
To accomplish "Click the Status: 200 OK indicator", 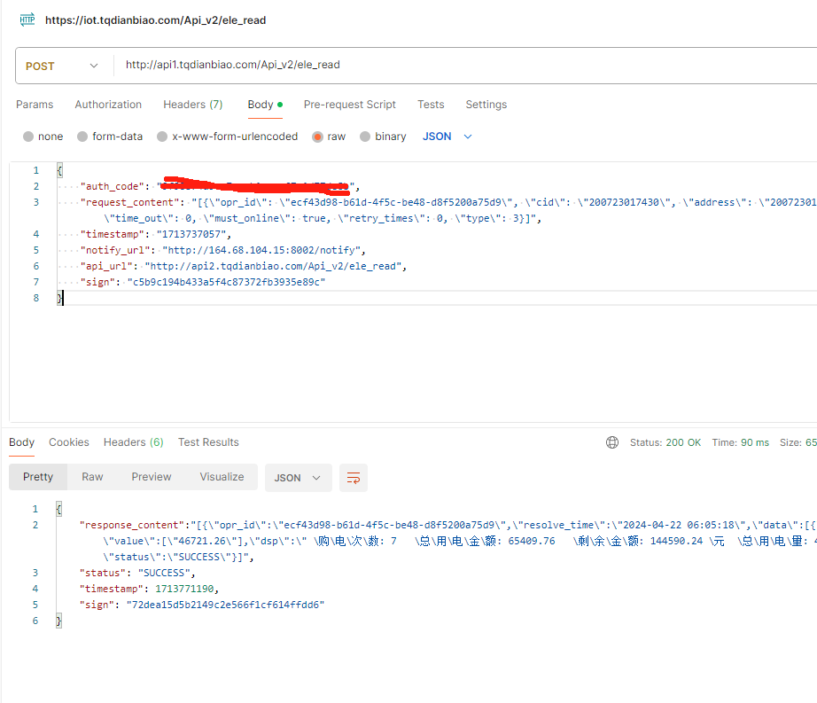I will click(665, 442).
